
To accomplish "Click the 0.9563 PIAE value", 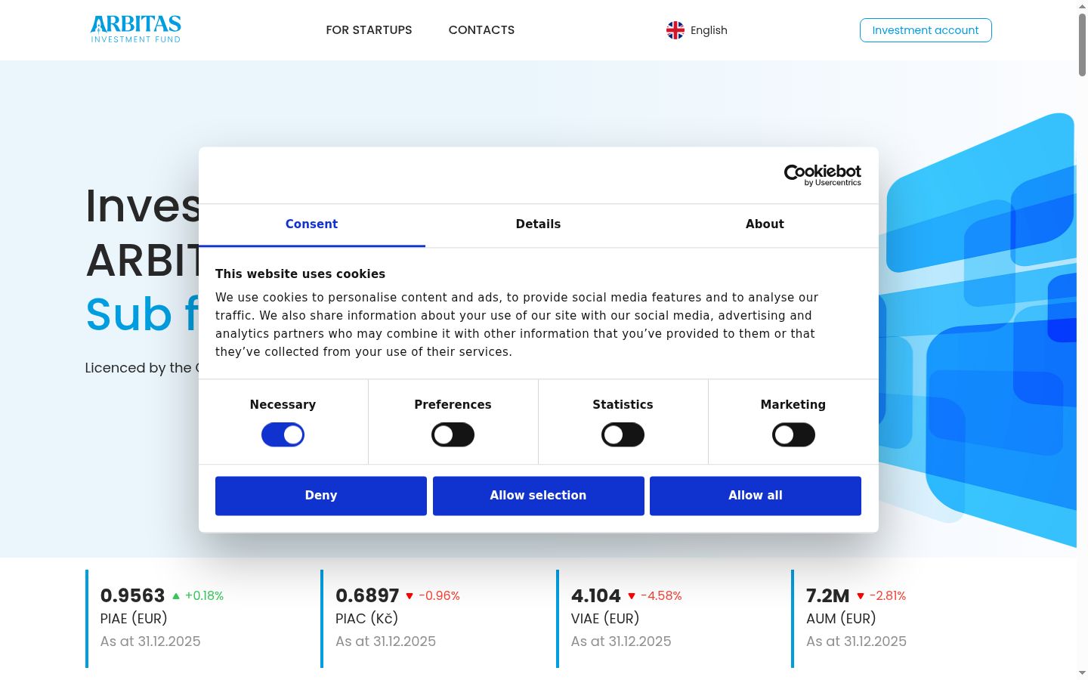I will tap(132, 596).
